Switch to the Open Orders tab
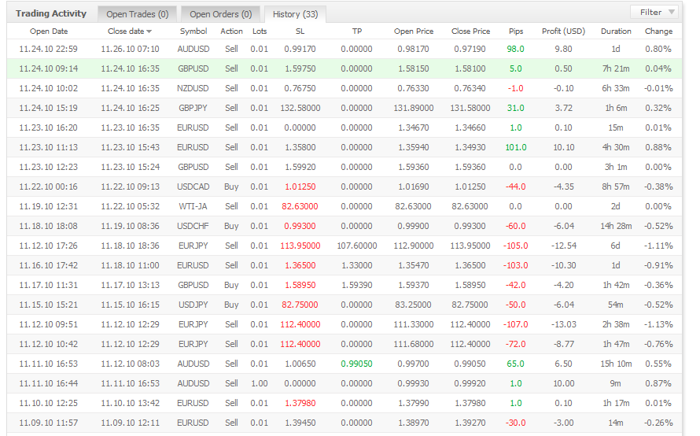This screenshot has width=700, height=436. click(x=220, y=14)
